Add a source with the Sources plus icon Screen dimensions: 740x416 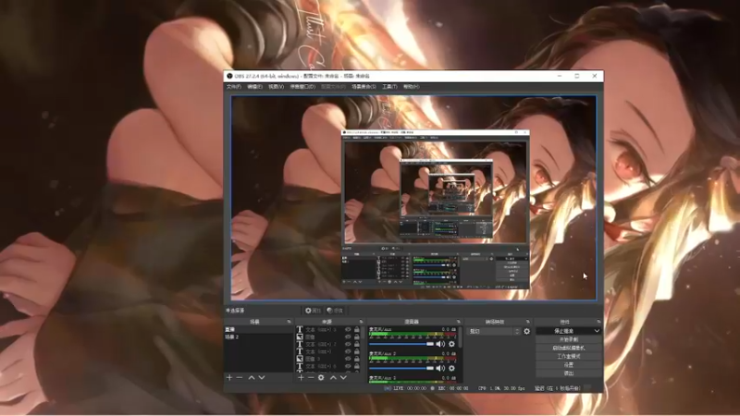302,377
